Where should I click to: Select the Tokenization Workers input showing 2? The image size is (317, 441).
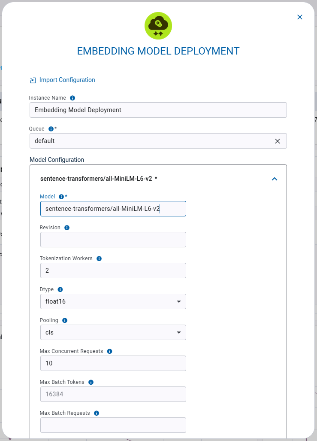tap(113, 271)
